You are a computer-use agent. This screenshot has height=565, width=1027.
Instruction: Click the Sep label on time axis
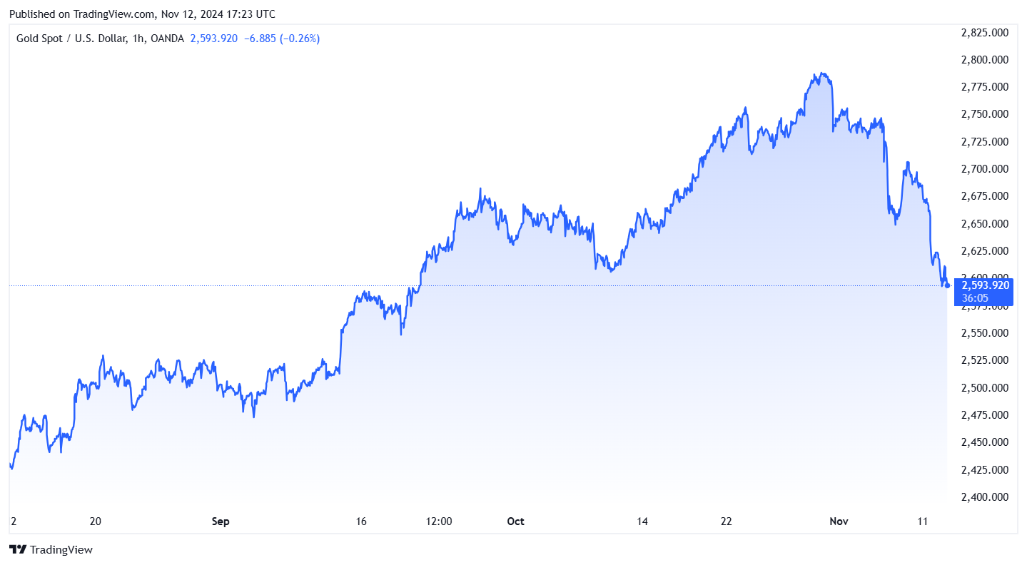[x=221, y=521]
